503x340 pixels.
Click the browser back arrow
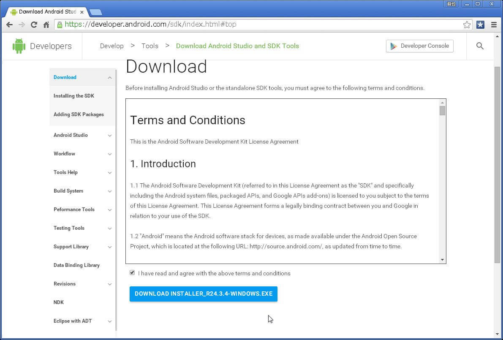point(9,24)
